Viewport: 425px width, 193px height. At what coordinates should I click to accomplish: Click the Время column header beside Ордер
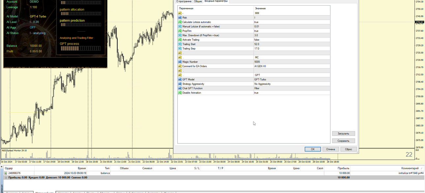(x=61, y=168)
